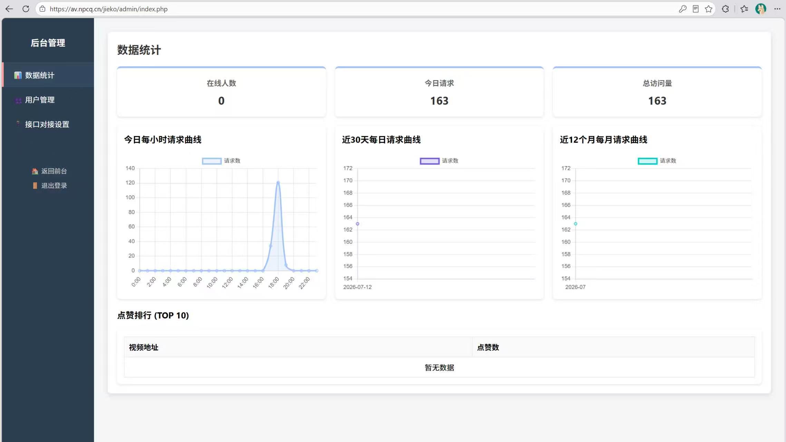Click the 2026-07 axis label
The height and width of the screenshot is (442, 786).
point(575,287)
